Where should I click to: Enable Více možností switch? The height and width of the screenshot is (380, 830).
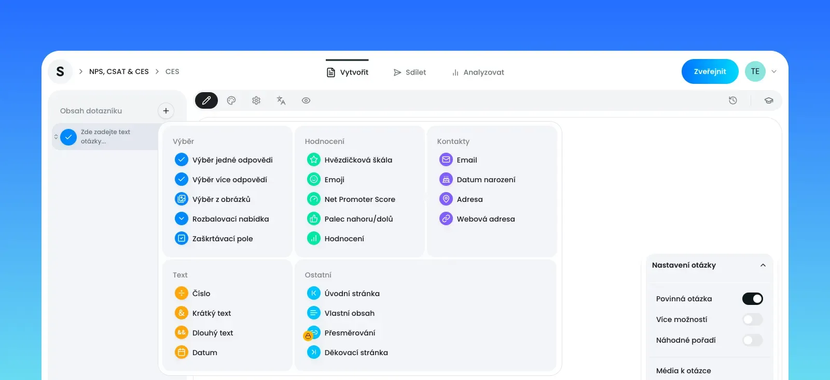tap(753, 319)
